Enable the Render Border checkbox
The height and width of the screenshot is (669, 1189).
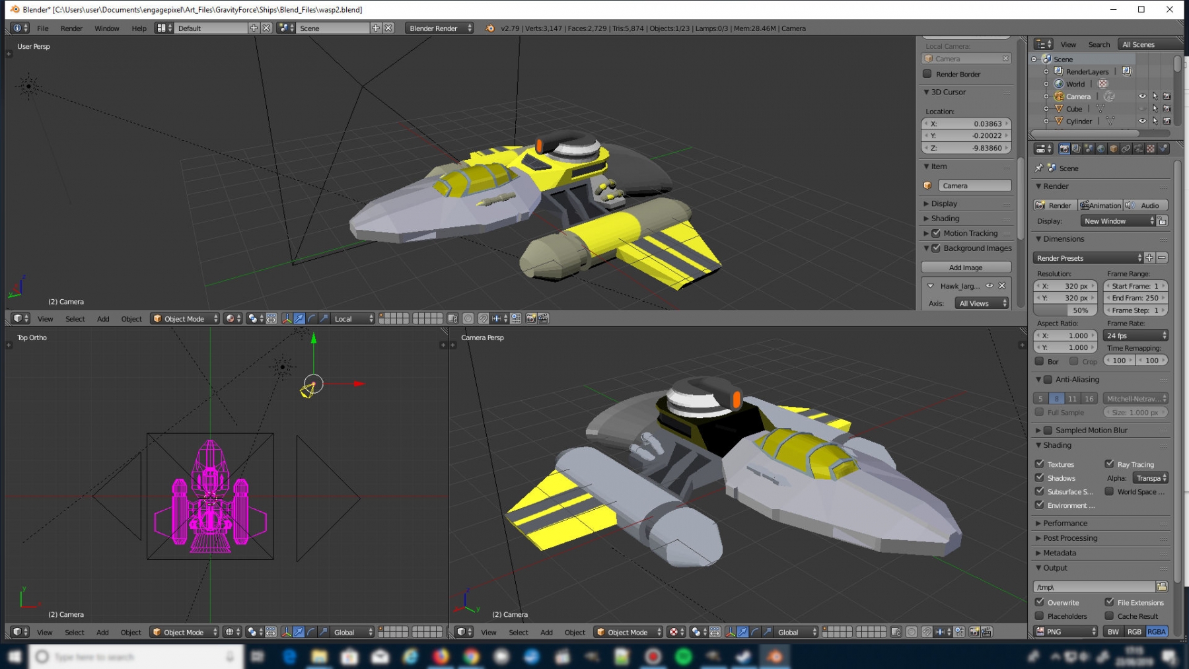point(927,74)
